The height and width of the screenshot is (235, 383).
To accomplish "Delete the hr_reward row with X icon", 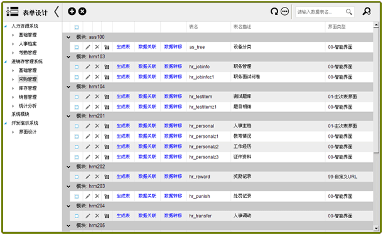I will [x=97, y=177].
